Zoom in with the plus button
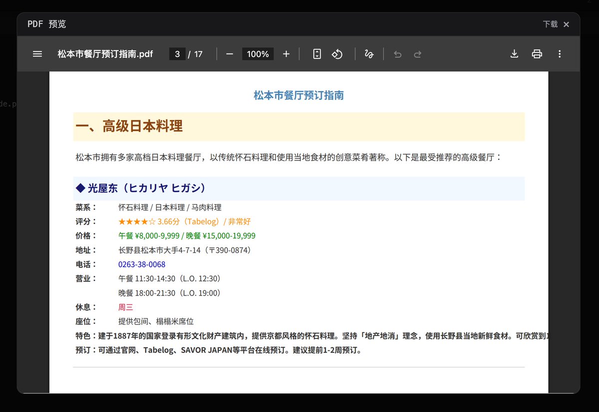Image resolution: width=599 pixels, height=412 pixels. click(x=286, y=54)
